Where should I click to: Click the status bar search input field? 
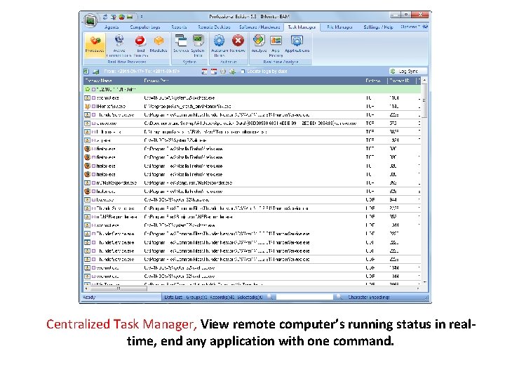pyautogui.click(x=304, y=297)
